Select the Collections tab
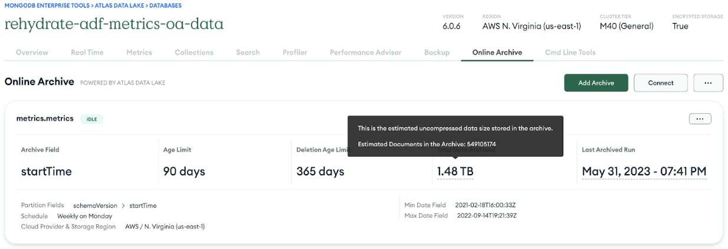This screenshot has height=249, width=728. point(194,53)
